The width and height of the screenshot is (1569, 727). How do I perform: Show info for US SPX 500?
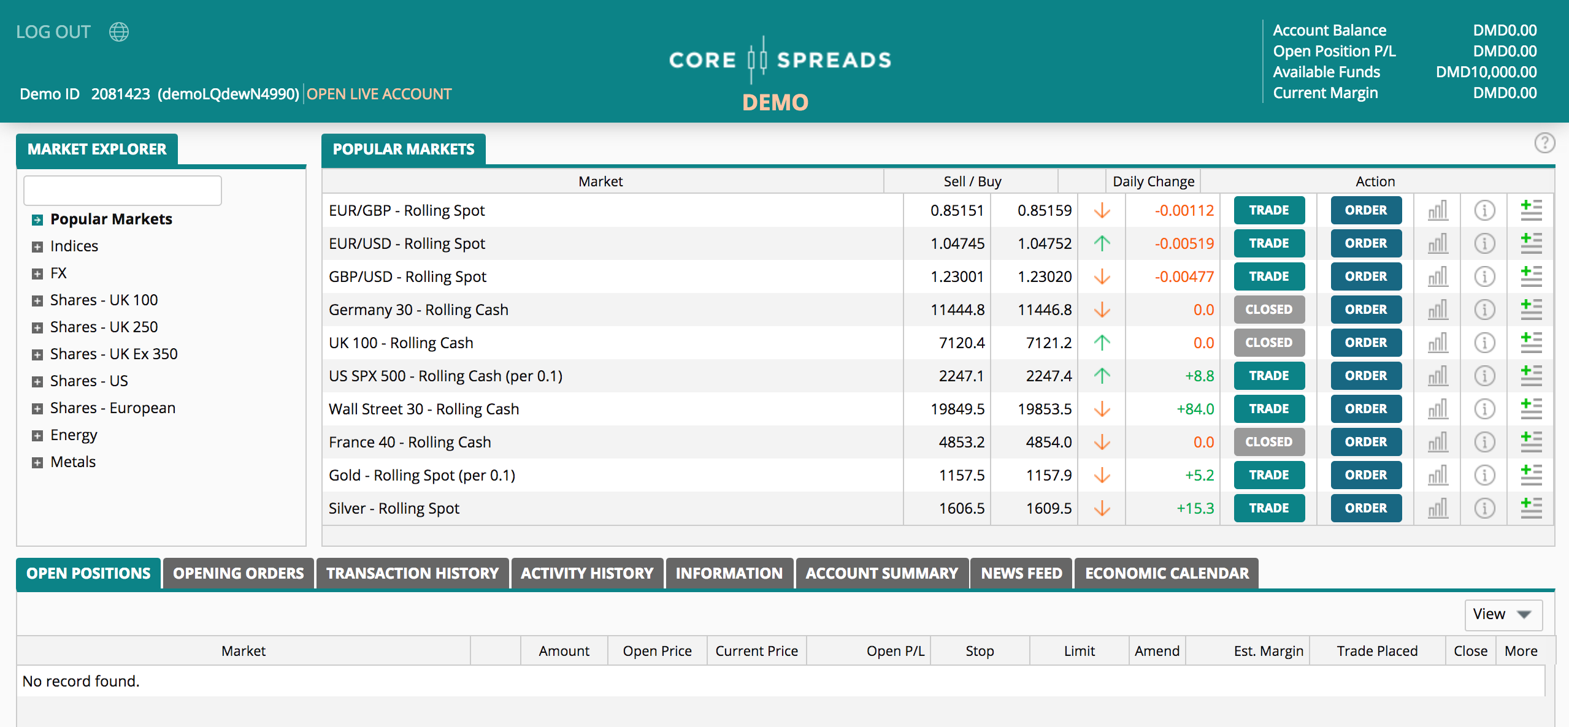pos(1484,376)
